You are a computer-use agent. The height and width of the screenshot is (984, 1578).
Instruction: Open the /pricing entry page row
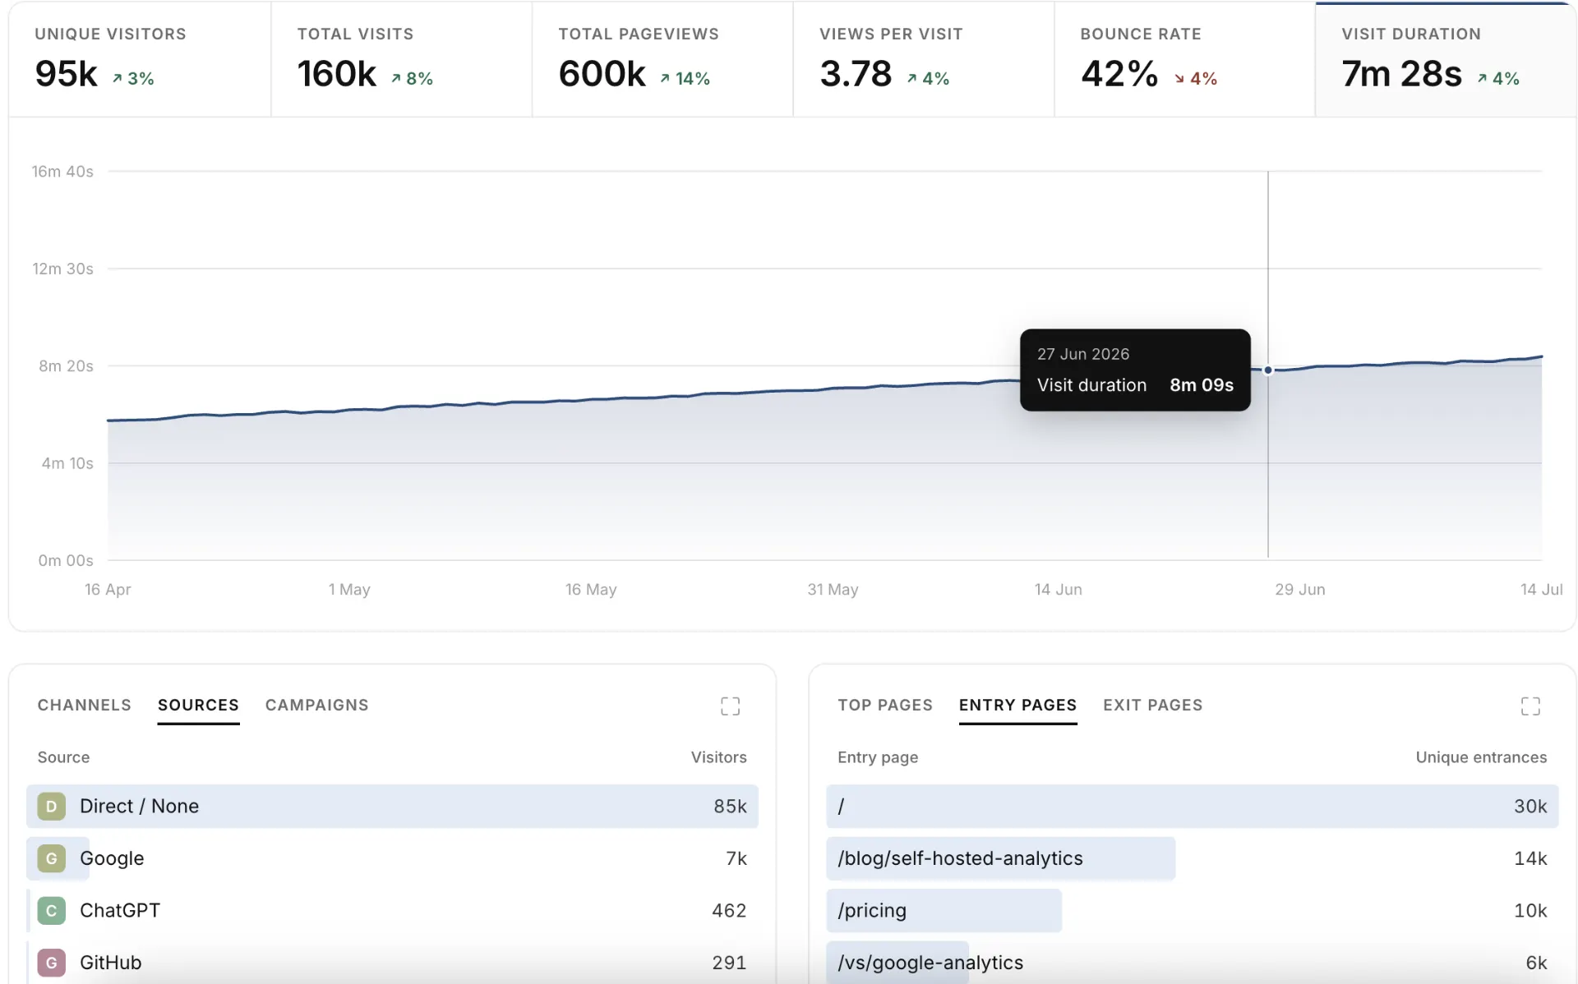coord(1192,910)
